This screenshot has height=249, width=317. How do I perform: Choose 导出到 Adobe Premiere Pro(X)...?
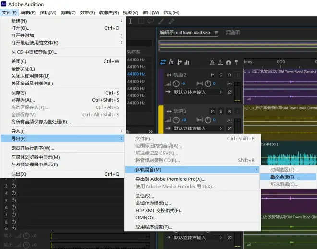pyautogui.click(x=193, y=179)
